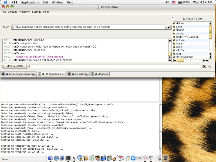Click the nick list scrollbar bottom down arrow
This screenshot has height=162, width=216.
[210, 57]
